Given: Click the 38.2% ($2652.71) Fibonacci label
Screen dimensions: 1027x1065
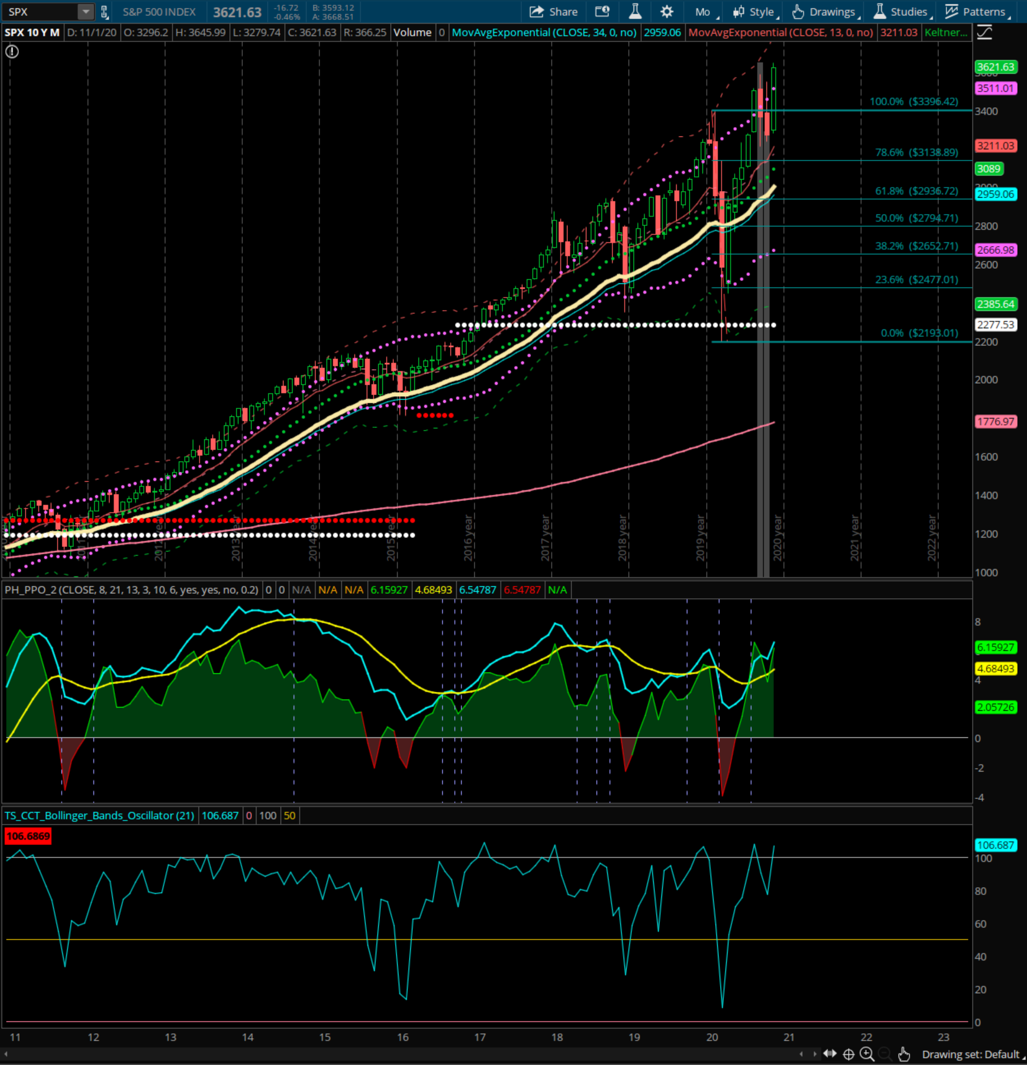Looking at the screenshot, I should pyautogui.click(x=916, y=246).
